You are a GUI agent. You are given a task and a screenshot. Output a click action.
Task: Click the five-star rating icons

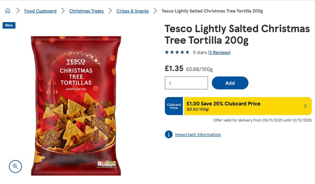pos(177,52)
